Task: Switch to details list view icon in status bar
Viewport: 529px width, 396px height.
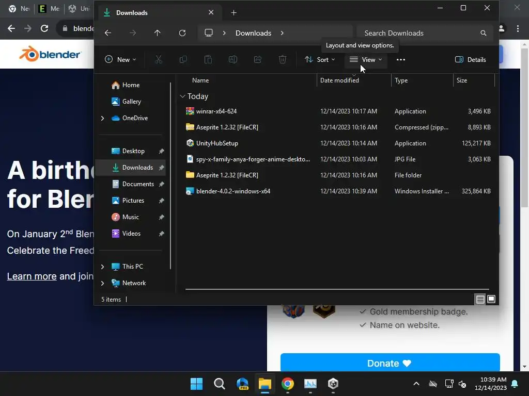Action: point(480,299)
